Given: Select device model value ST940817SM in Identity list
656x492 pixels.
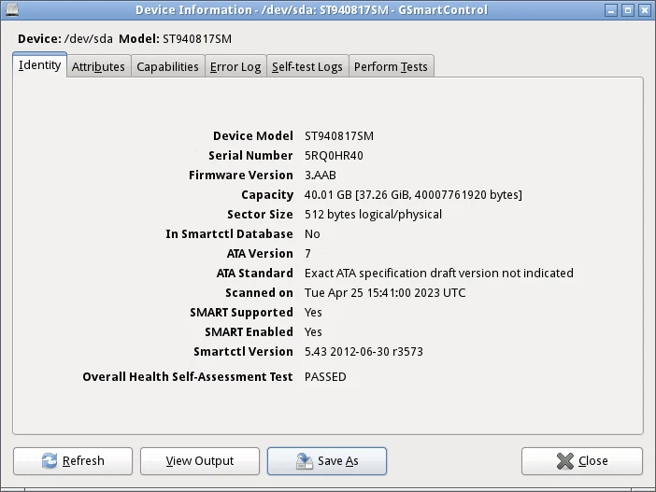Looking at the screenshot, I should pos(339,136).
